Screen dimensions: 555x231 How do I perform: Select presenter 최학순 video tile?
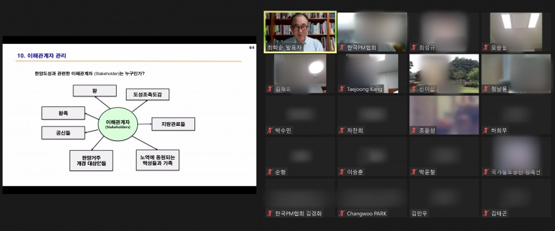(x=300, y=32)
